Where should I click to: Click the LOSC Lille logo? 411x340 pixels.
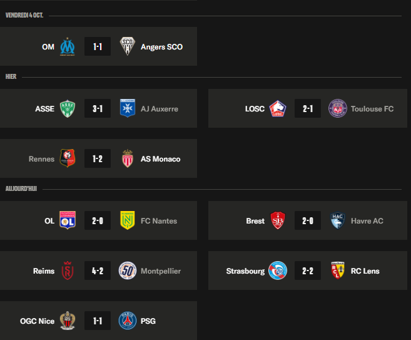[278, 108]
